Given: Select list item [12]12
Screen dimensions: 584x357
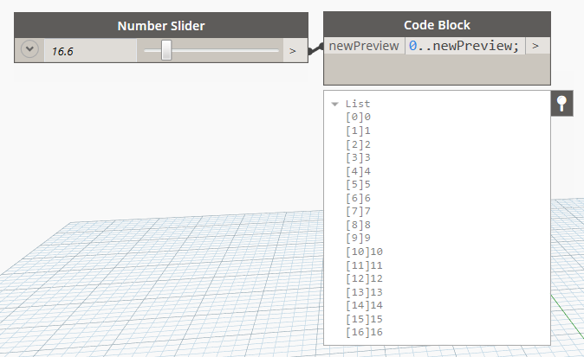Looking at the screenshot, I should point(364,278).
